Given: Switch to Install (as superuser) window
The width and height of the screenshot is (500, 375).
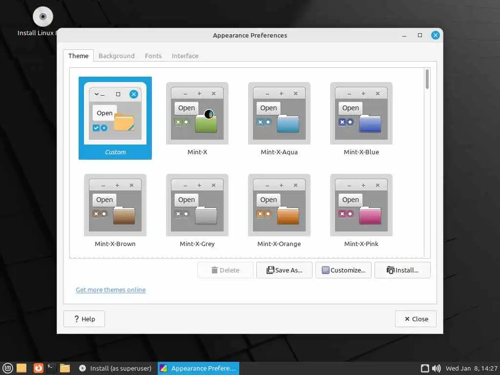Looking at the screenshot, I should (115, 368).
